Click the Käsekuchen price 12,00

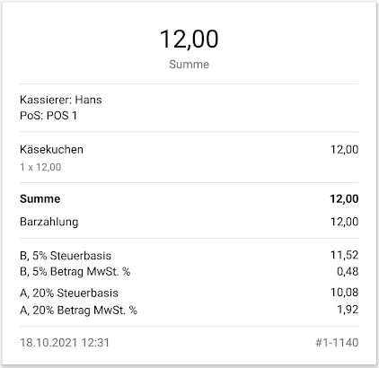pyautogui.click(x=344, y=149)
